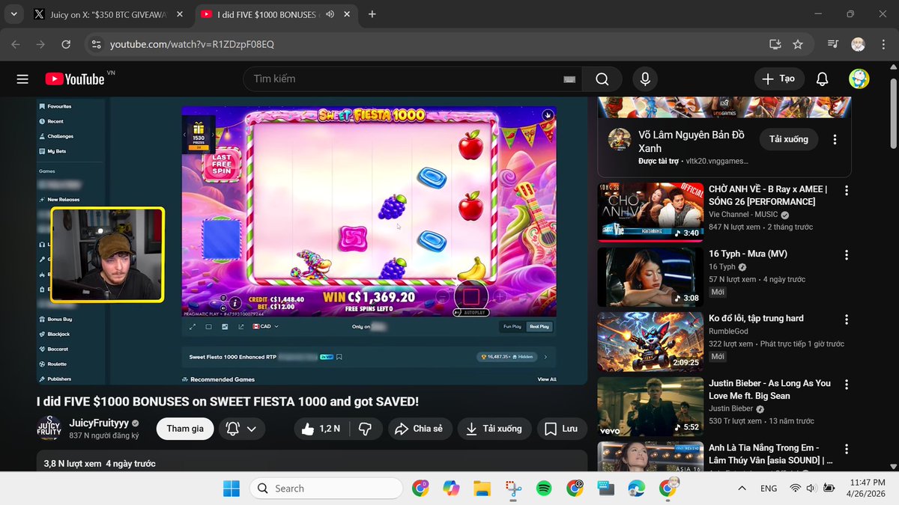Open Copilot from the taskbar
This screenshot has width=899, height=505.
coord(451,489)
